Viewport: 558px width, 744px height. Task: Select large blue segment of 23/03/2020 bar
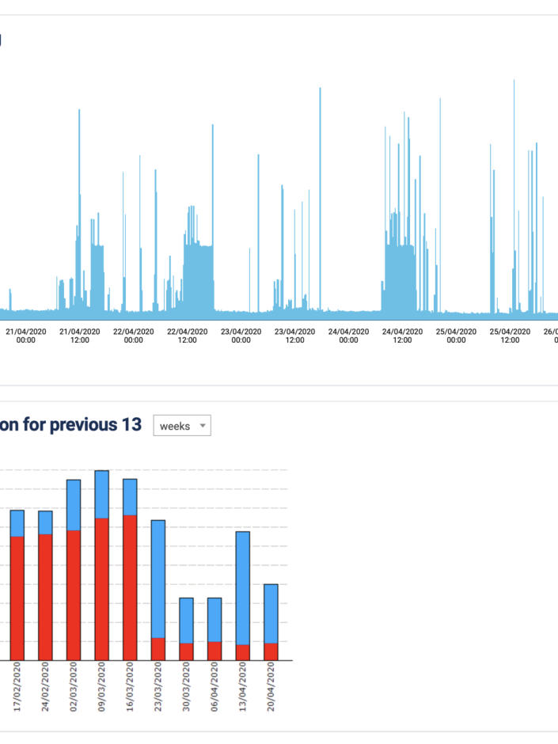point(158,579)
